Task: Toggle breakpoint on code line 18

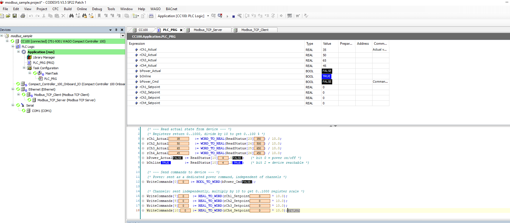Action: click(x=143, y=211)
